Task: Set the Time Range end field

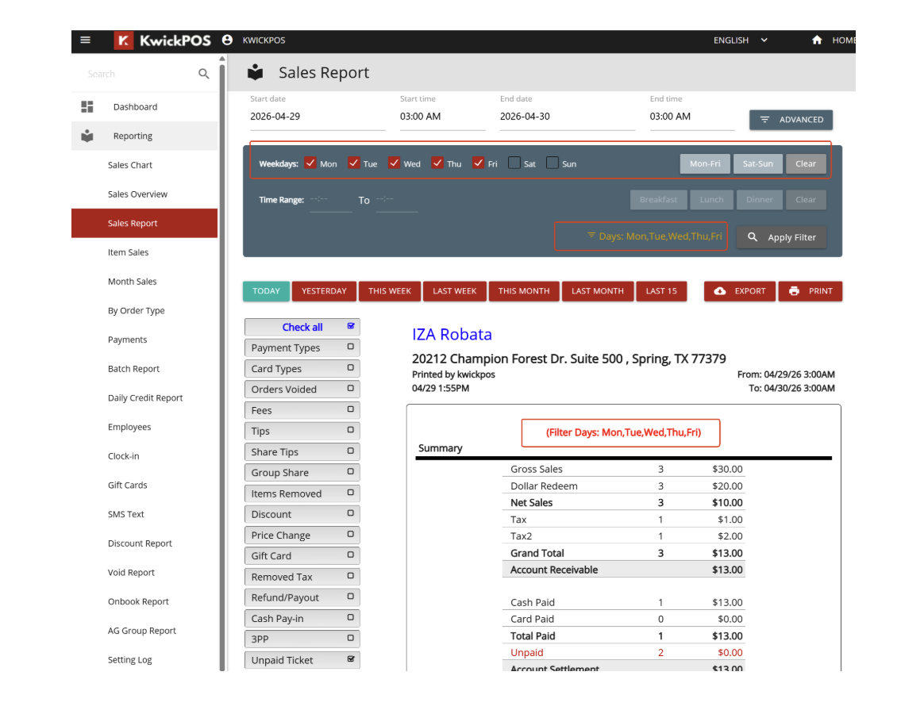Action: 397,200
